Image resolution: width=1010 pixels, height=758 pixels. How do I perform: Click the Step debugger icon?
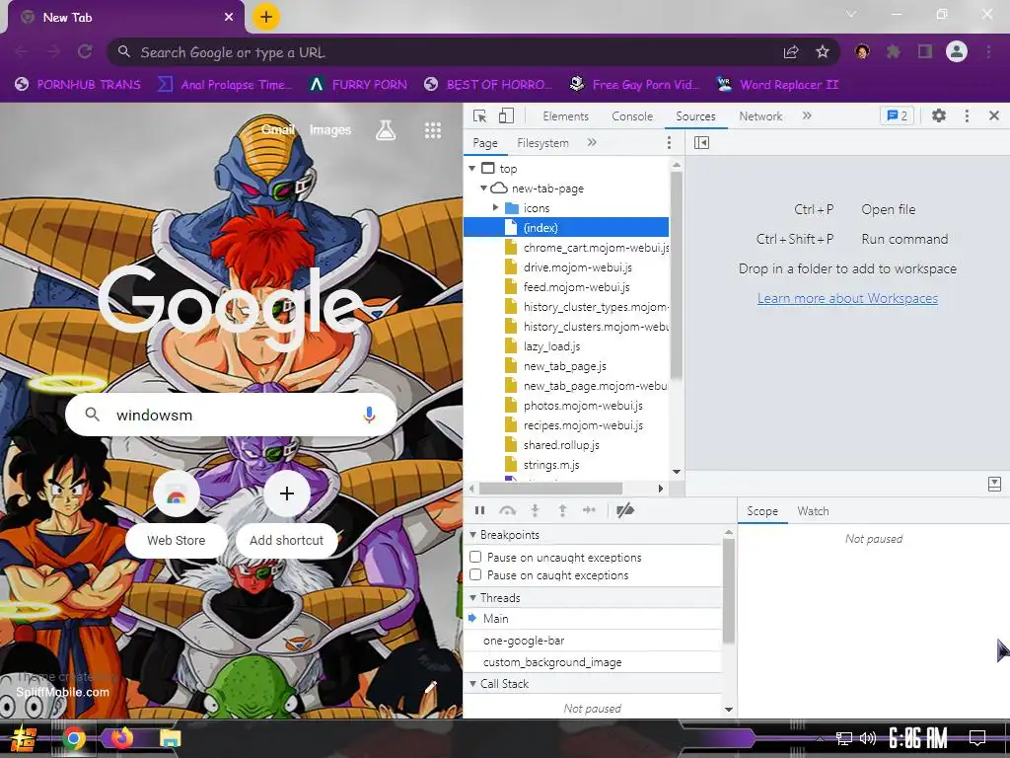coord(589,510)
